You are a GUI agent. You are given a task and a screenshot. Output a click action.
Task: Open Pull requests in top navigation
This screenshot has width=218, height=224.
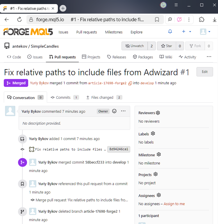87,32
